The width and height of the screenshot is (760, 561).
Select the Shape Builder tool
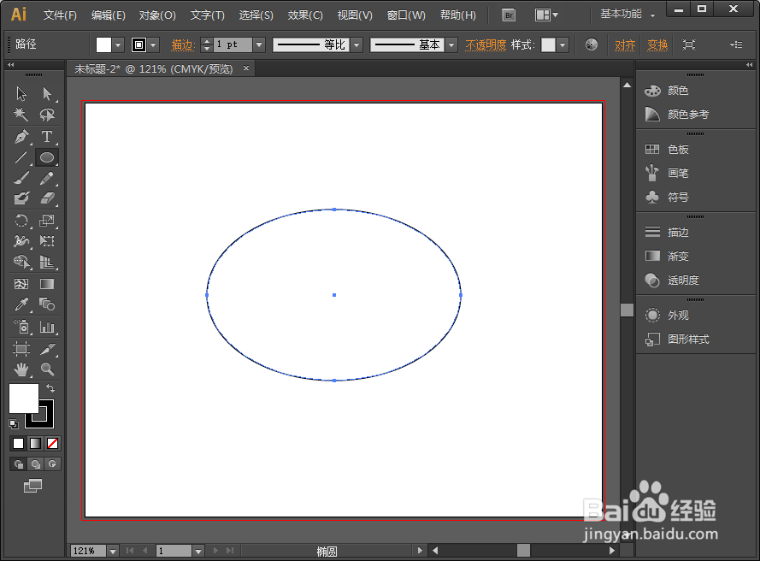21,262
